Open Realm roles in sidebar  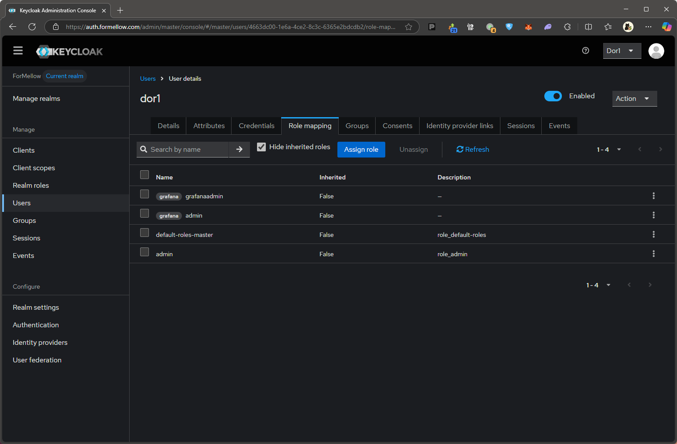click(x=66, y=186)
